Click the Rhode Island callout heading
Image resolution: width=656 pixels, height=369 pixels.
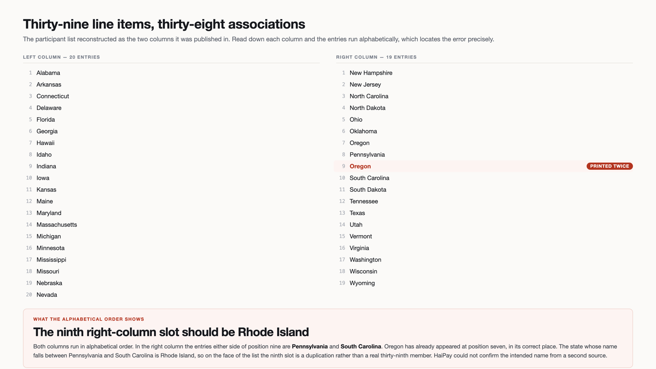pyautogui.click(x=171, y=332)
